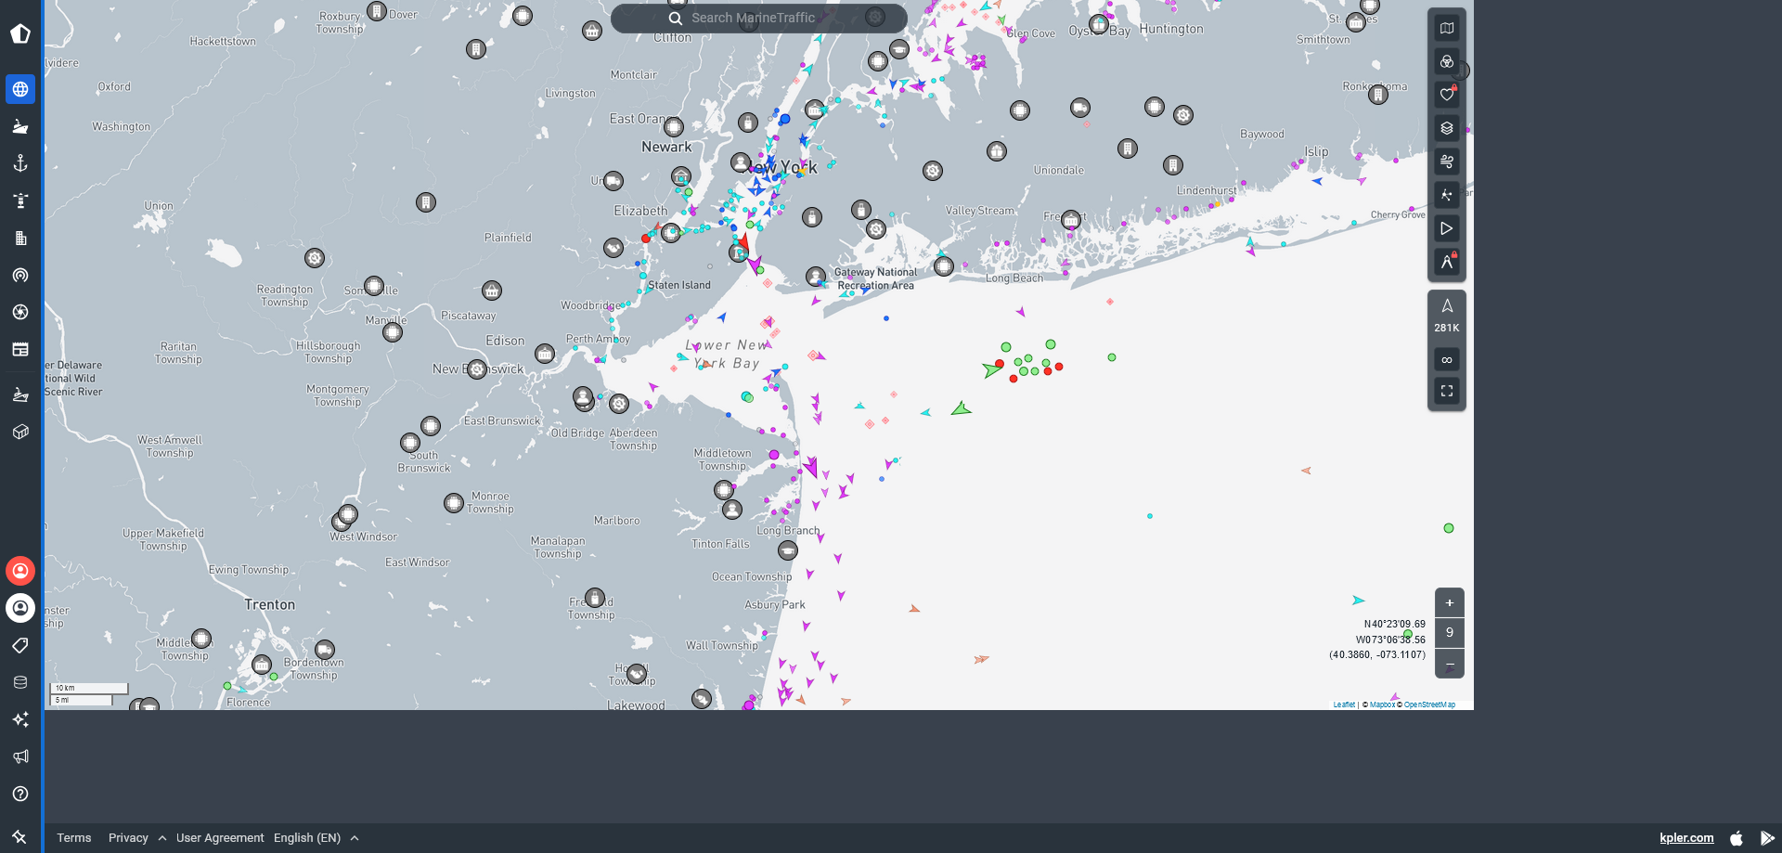Open the table/news layout sidebar icon
This screenshot has height=853, width=1782.
[20, 349]
